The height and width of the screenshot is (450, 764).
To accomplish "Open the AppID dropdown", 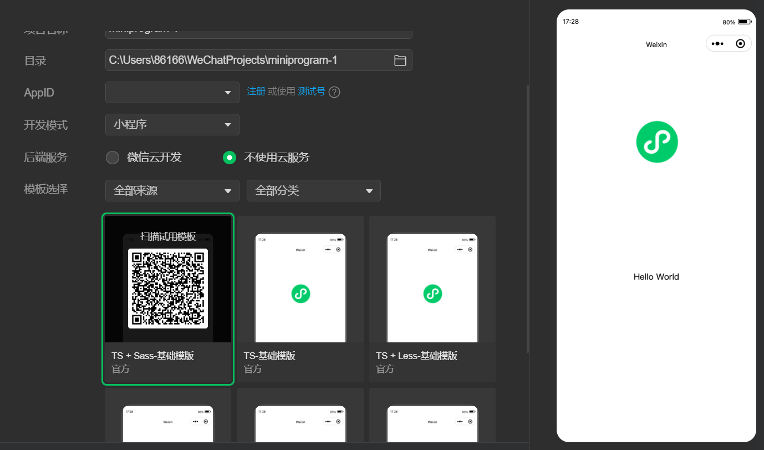I will 172,93.
